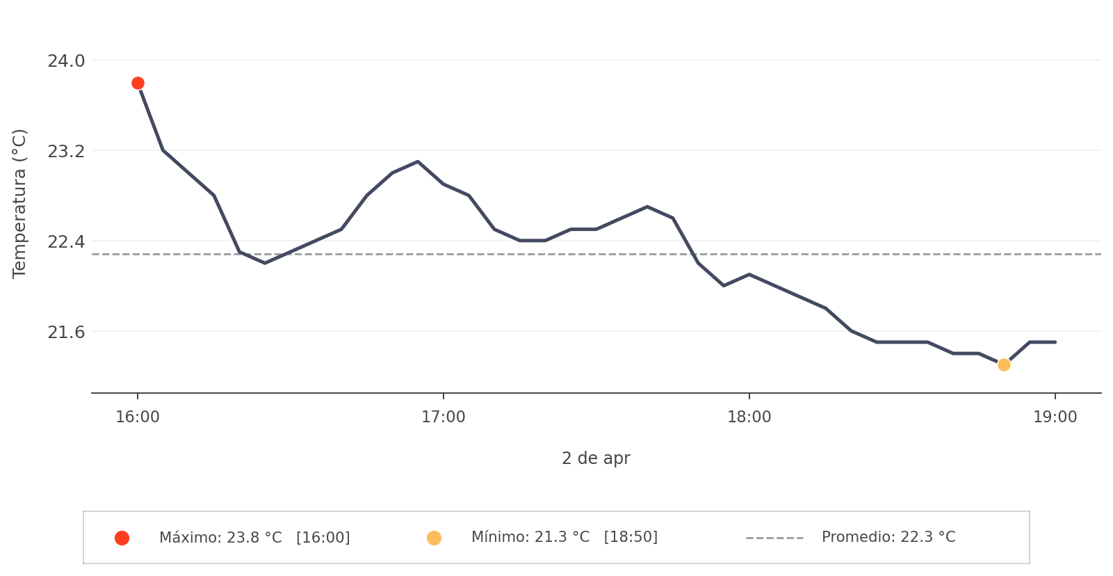This screenshot has height=576, width=1113.
Task: Click the dashed line sample in the legend
Action: (774, 538)
